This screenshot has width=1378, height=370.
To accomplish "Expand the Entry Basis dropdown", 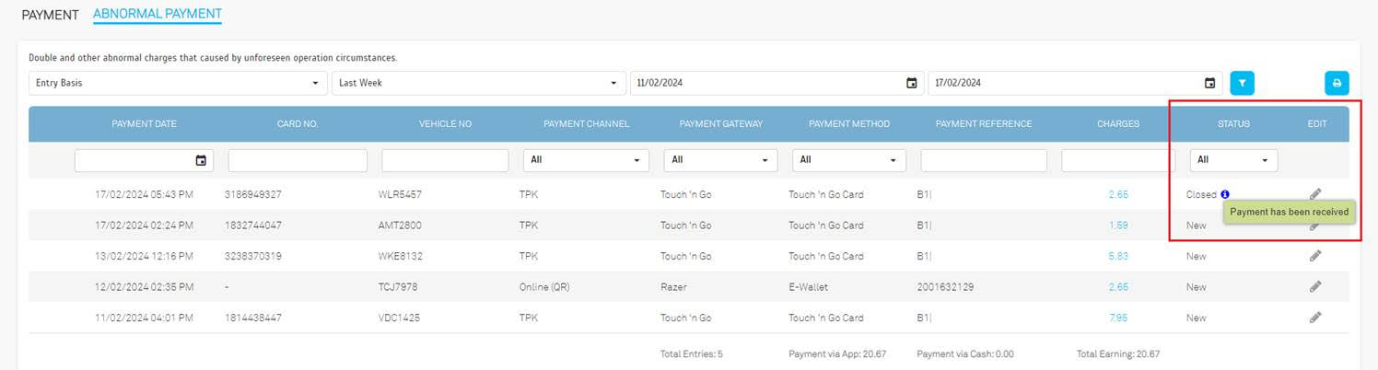I will coord(178,83).
